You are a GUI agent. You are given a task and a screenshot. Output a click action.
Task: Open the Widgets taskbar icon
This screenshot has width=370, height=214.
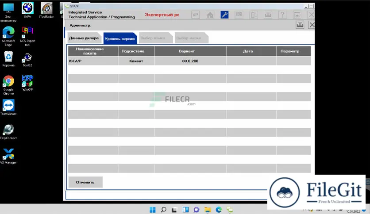185,210
